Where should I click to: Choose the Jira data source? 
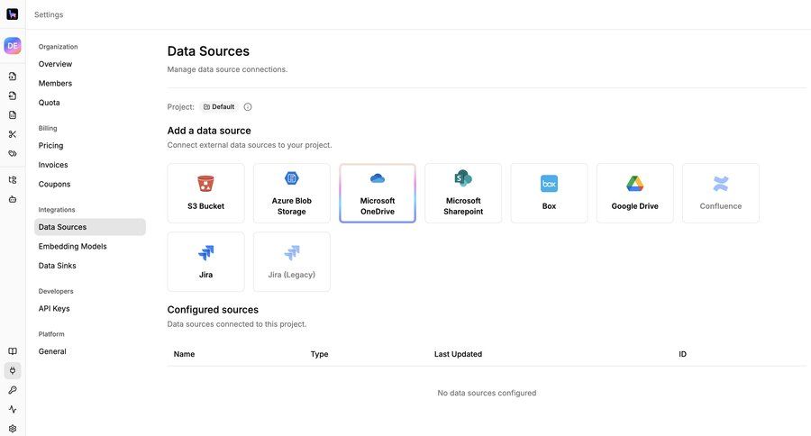(205, 261)
